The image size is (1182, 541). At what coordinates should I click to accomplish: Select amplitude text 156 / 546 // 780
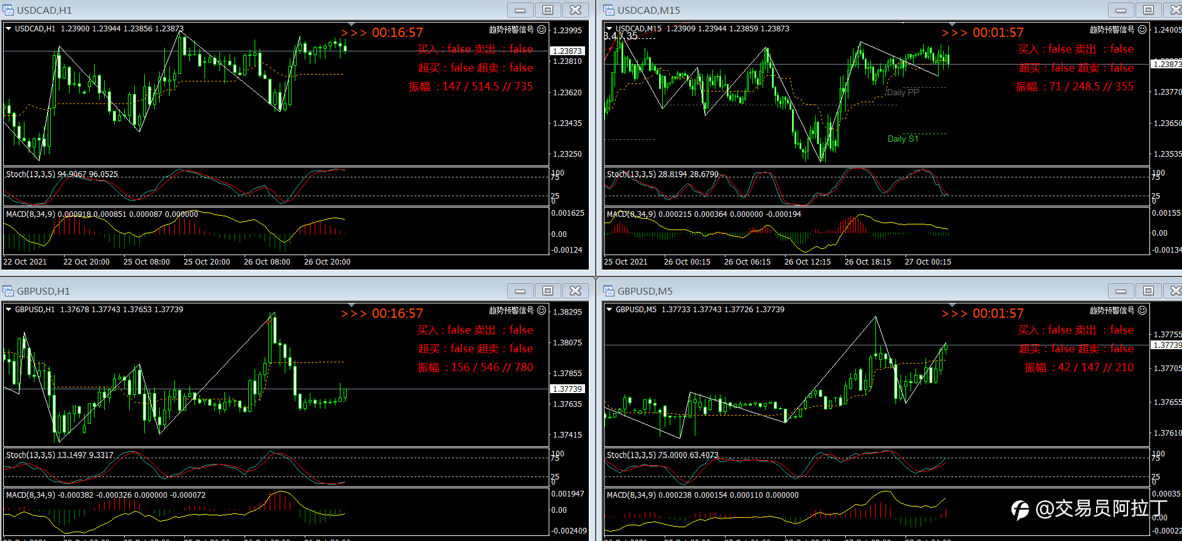pyautogui.click(x=492, y=367)
